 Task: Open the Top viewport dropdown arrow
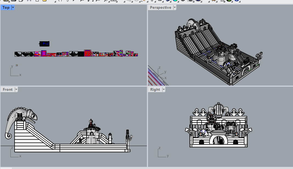point(13,8)
